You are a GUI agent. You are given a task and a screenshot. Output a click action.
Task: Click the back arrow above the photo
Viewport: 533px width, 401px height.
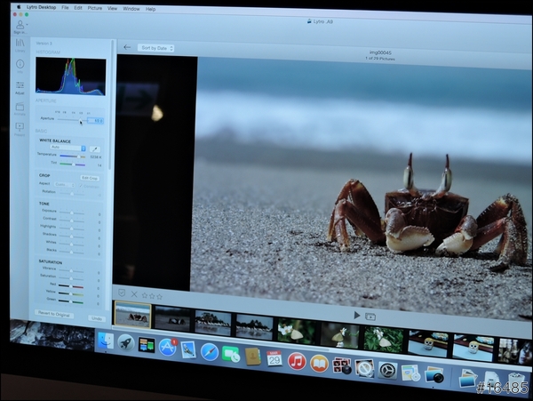point(127,47)
